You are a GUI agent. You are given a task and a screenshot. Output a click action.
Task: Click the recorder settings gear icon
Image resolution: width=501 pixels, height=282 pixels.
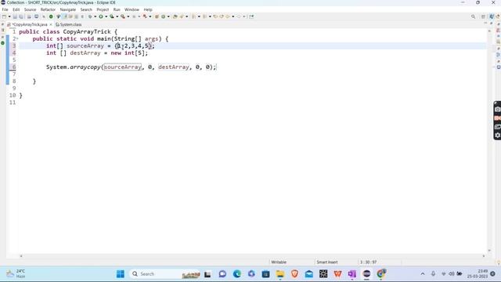pos(498,136)
